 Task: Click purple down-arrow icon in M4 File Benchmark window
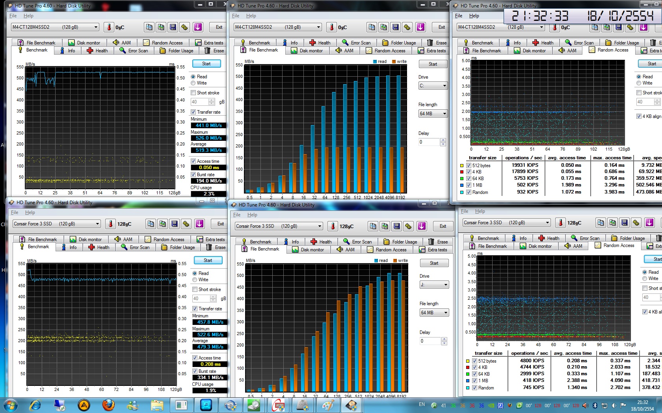pyautogui.click(x=420, y=27)
